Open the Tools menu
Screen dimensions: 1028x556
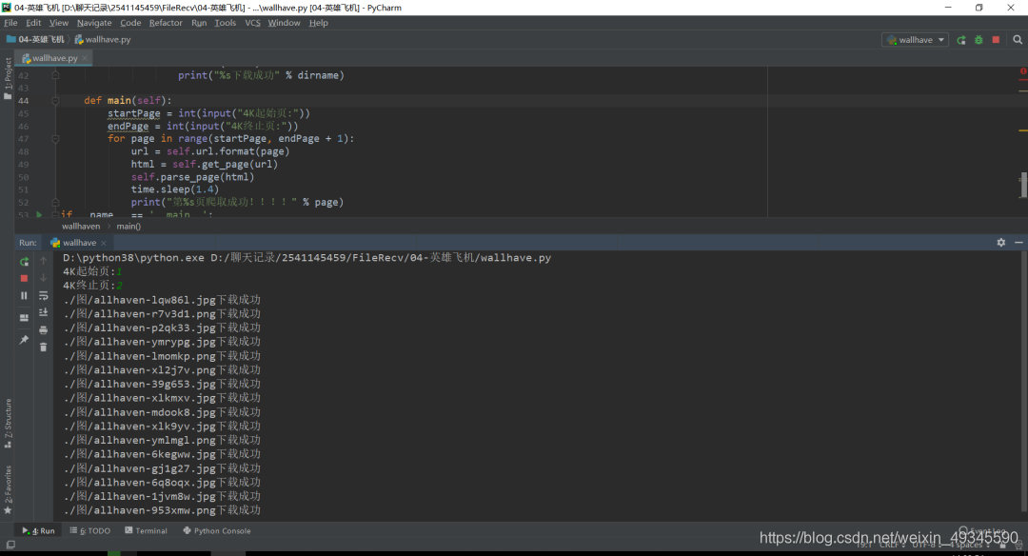click(225, 23)
